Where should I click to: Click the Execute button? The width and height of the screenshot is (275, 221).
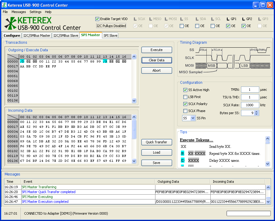157,50
